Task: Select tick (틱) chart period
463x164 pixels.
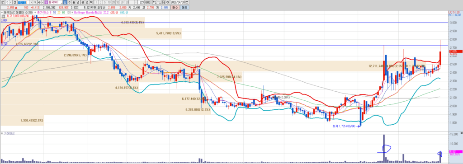Action: point(91,2)
